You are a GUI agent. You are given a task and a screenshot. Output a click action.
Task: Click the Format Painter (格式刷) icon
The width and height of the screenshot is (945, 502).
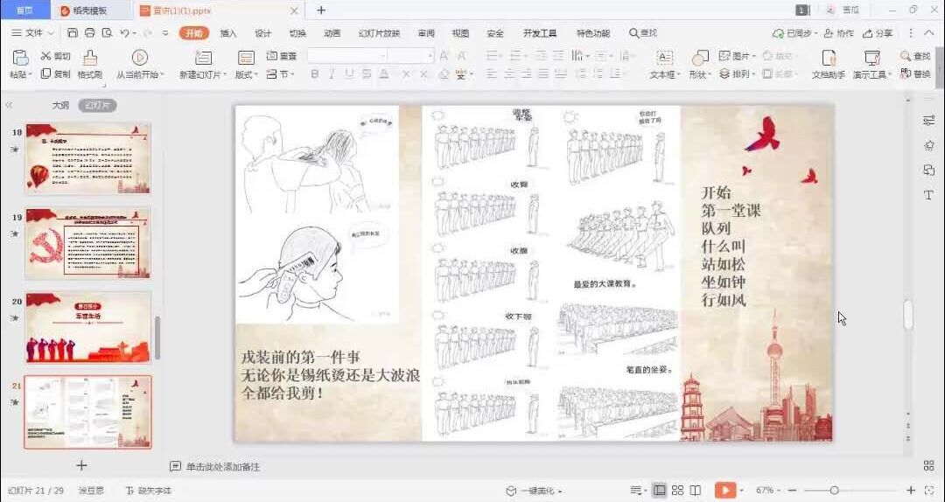click(x=90, y=58)
